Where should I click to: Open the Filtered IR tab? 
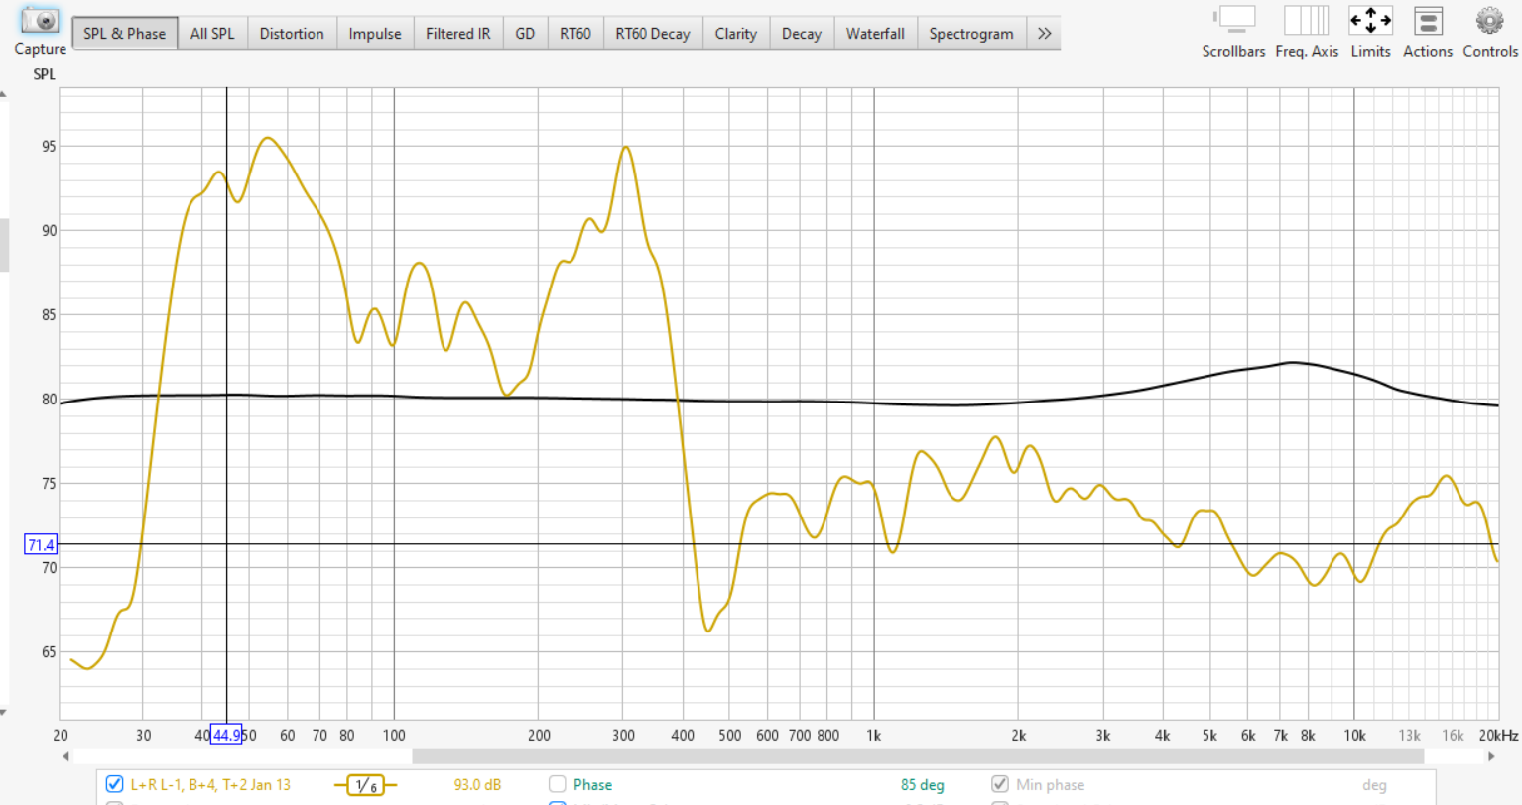(x=458, y=33)
